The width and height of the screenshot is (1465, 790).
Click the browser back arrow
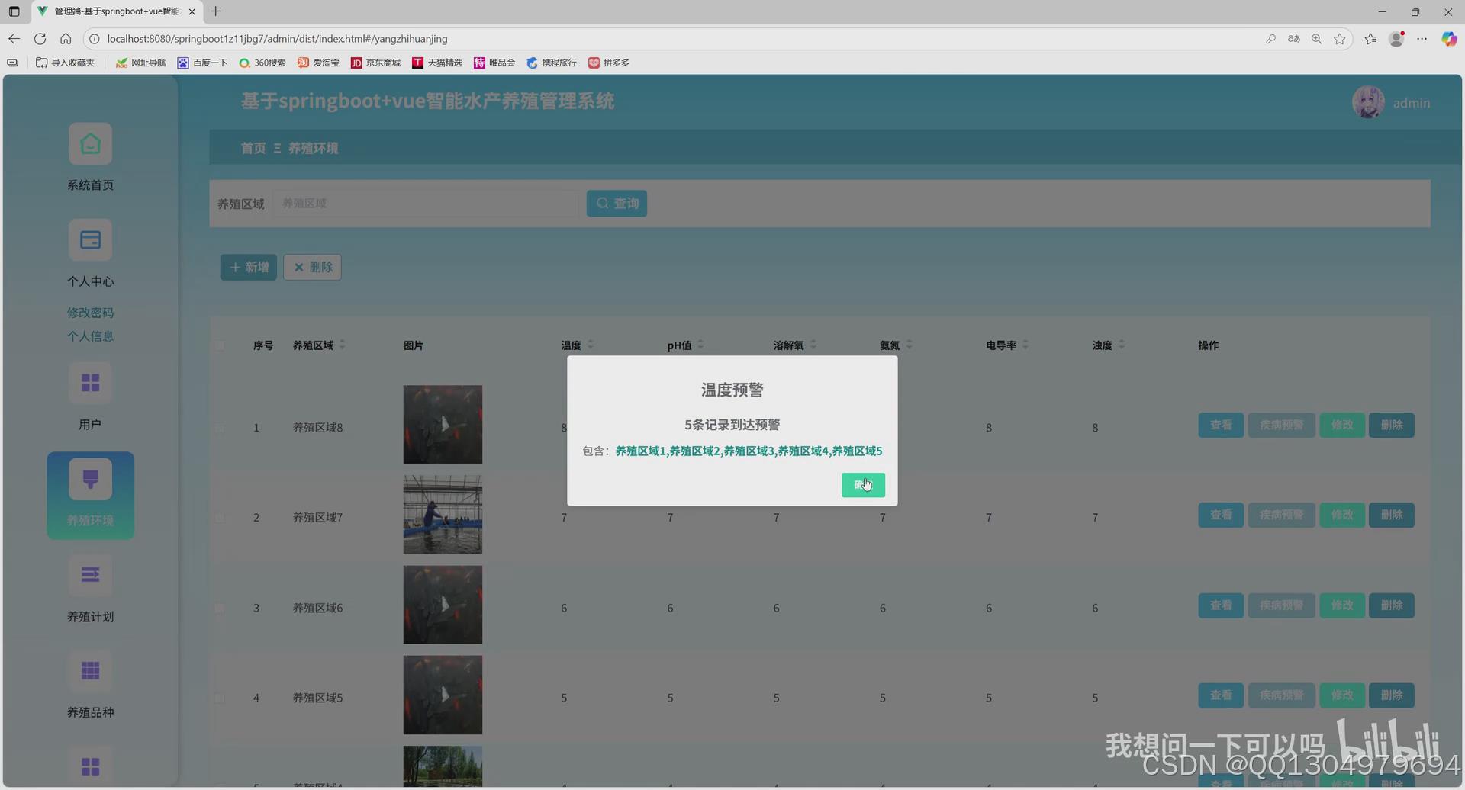[x=14, y=39]
